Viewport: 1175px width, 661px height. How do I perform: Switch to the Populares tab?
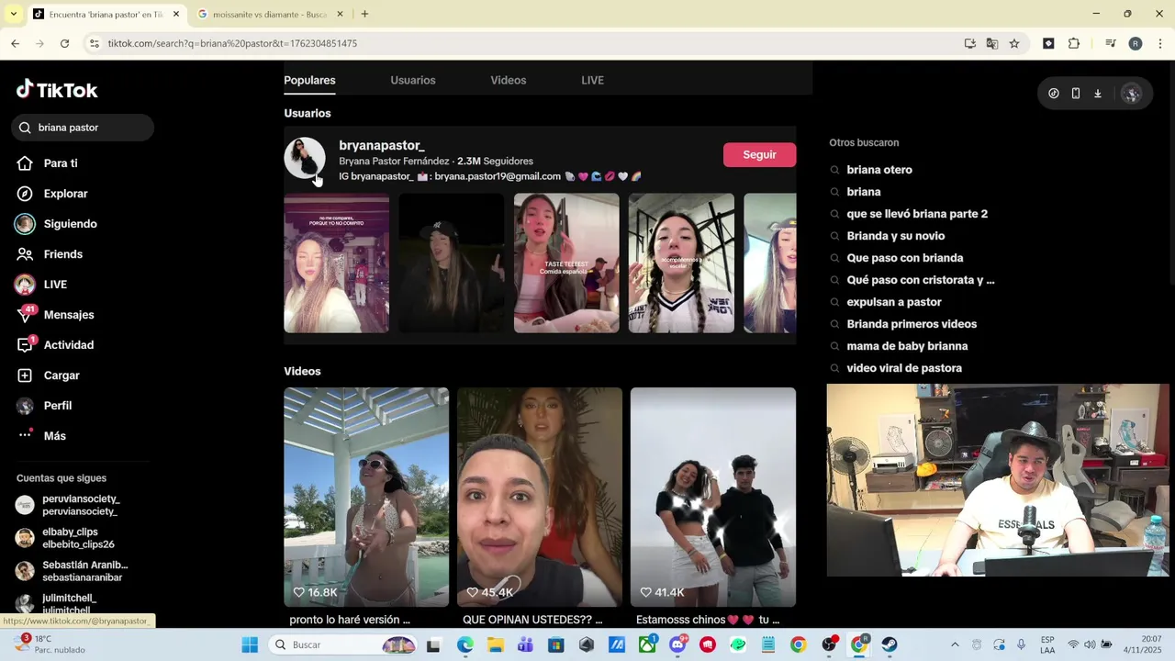tap(309, 80)
